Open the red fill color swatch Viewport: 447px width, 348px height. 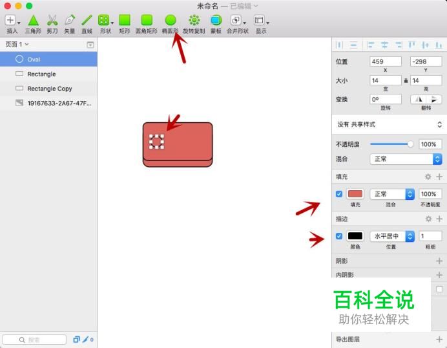tap(355, 194)
